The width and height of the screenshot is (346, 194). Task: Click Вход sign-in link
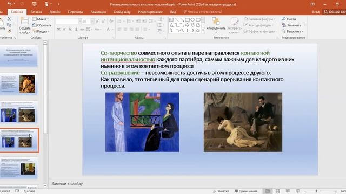click(316, 12)
